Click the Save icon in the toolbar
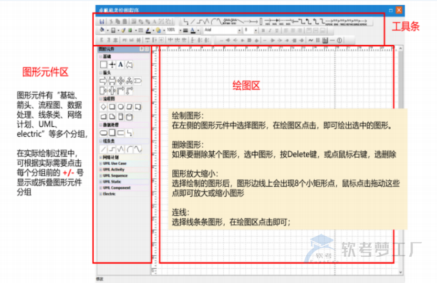437x283 pixels. pyautogui.click(x=102, y=21)
